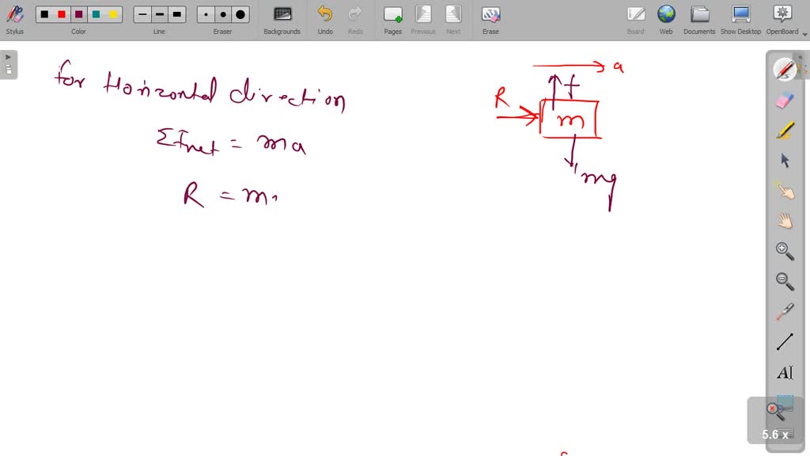This screenshot has width=810, height=456.
Task: Open the Documents view
Action: (699, 14)
